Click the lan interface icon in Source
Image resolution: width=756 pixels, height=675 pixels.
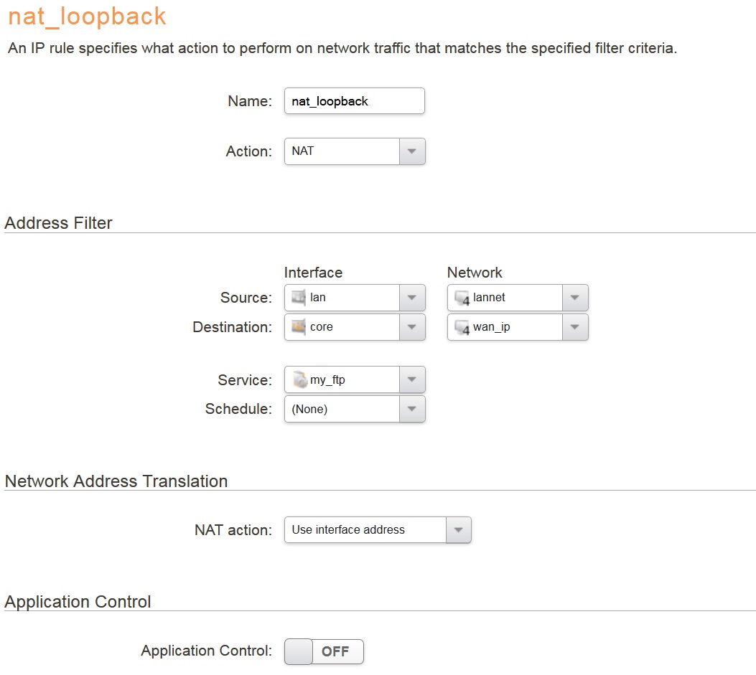tap(299, 297)
